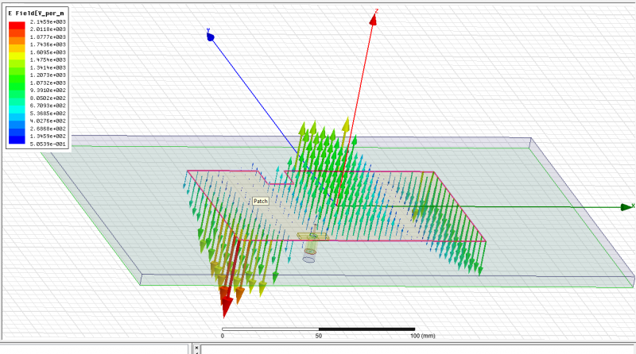Click the legend minimum value 5.0539e-001
The width and height of the screenshot is (636, 354).
coord(48,144)
